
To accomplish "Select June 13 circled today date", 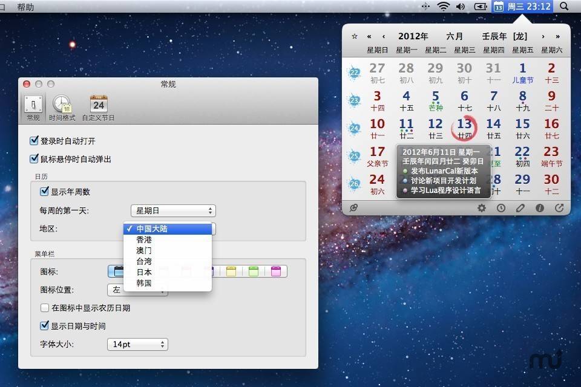I will point(464,128).
